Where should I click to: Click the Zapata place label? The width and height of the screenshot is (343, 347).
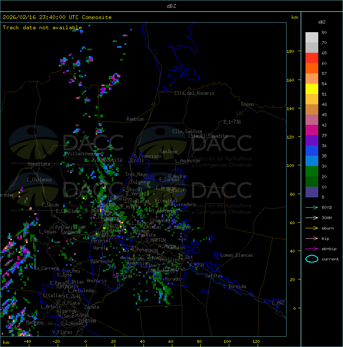pos(92,307)
